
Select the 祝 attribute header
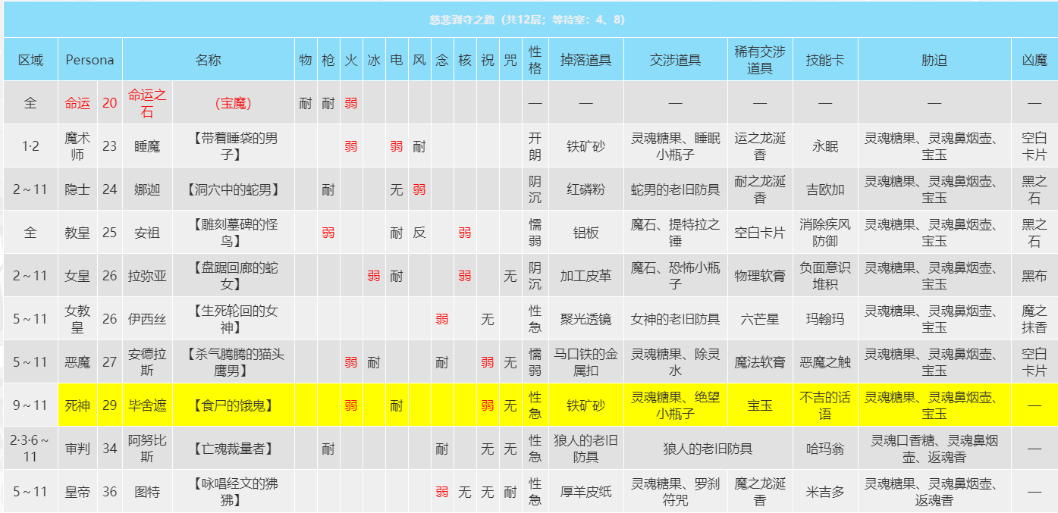488,60
